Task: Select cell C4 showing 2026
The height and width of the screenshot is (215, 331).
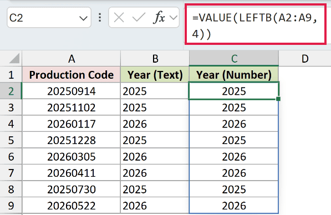Action: tap(234, 124)
